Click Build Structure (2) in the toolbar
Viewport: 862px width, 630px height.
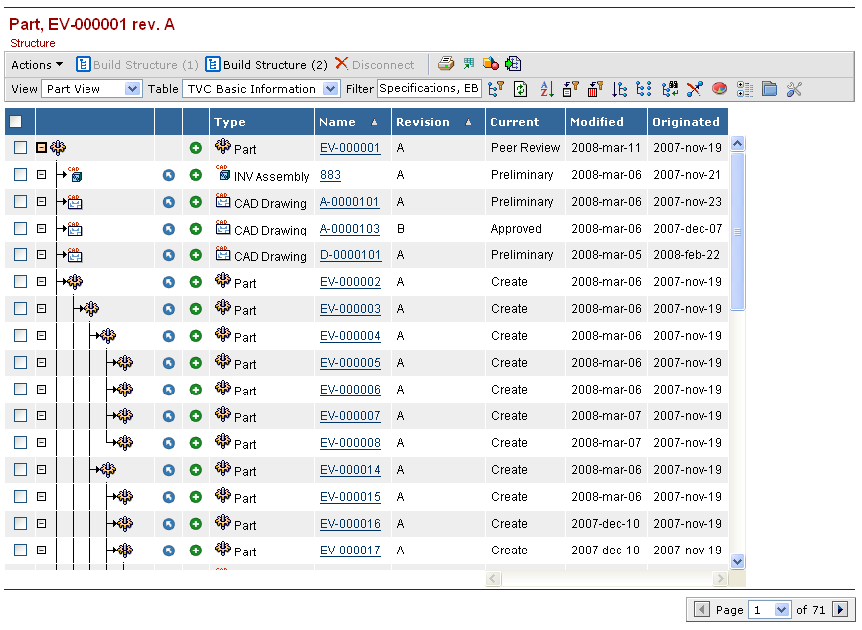[266, 65]
